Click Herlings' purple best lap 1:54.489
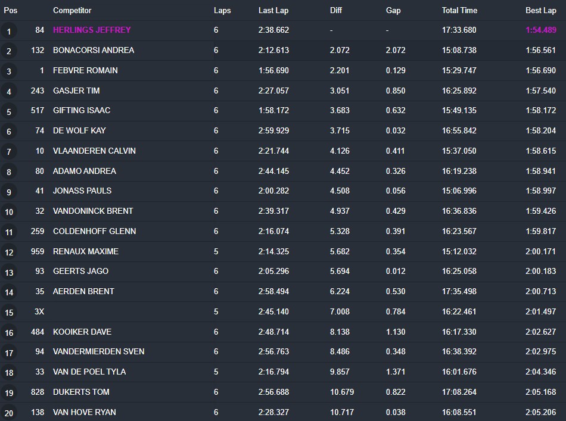 (541, 30)
